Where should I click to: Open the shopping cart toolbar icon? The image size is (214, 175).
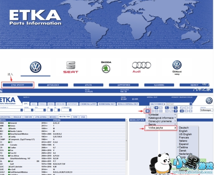click(176, 111)
